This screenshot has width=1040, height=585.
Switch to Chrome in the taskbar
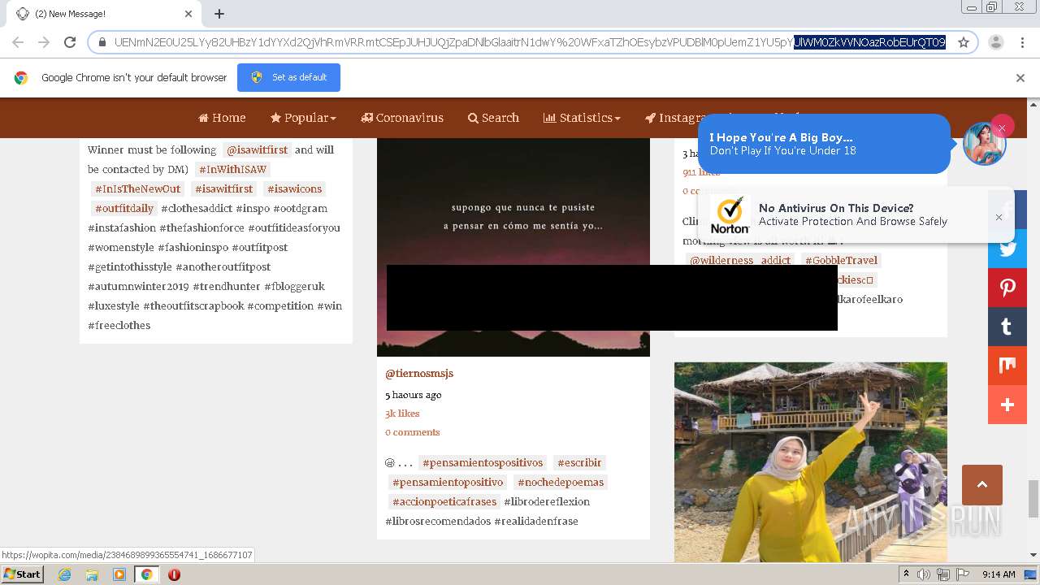[x=146, y=574]
